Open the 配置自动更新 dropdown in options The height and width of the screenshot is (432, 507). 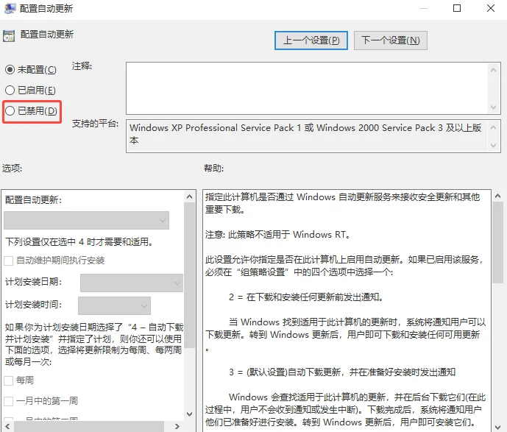(x=86, y=221)
